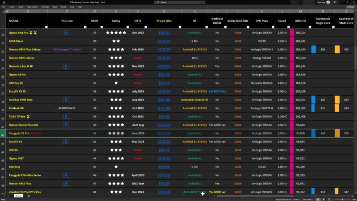Open the Rating column filter dropdown
The image size is (357, 201).
click(128, 27)
